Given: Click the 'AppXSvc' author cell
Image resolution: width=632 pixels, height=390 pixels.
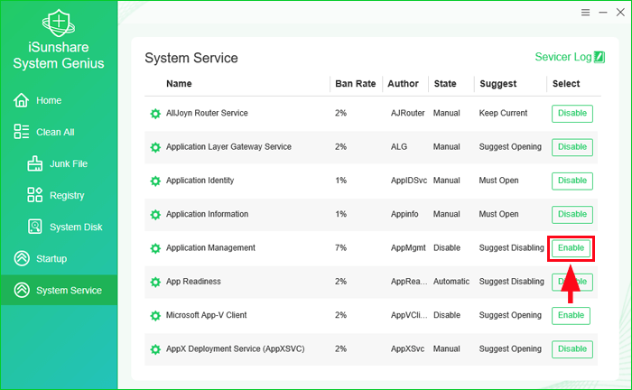Looking at the screenshot, I should [407, 348].
